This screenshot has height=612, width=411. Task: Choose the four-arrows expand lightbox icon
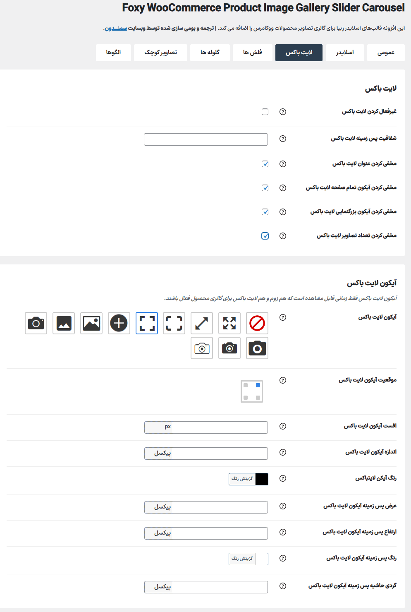point(229,323)
